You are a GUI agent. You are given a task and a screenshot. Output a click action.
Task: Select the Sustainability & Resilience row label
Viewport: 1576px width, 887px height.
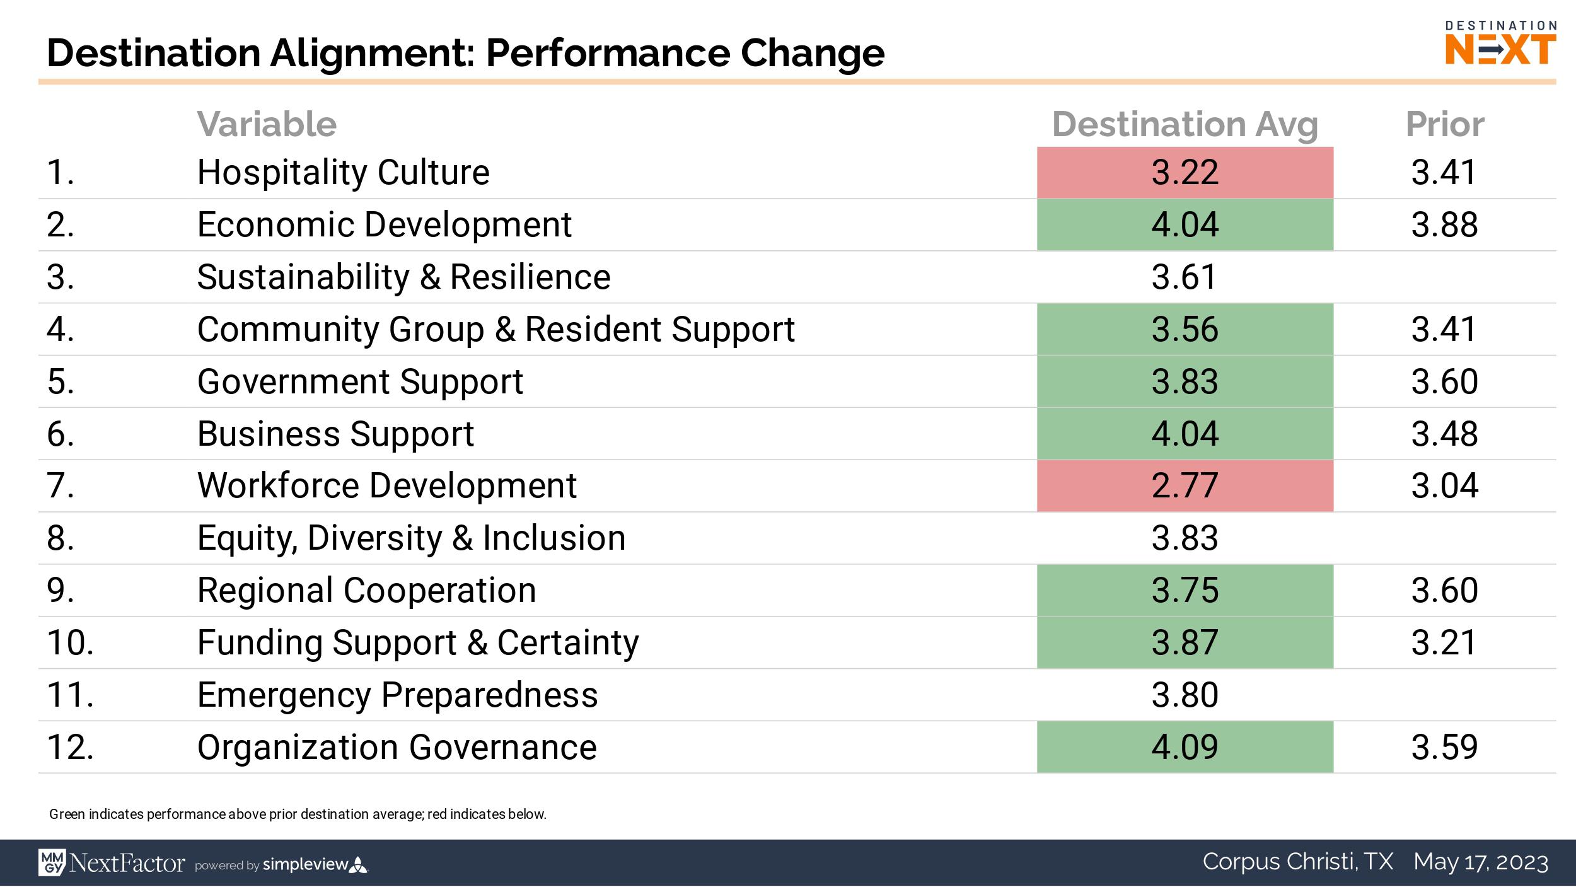(403, 277)
